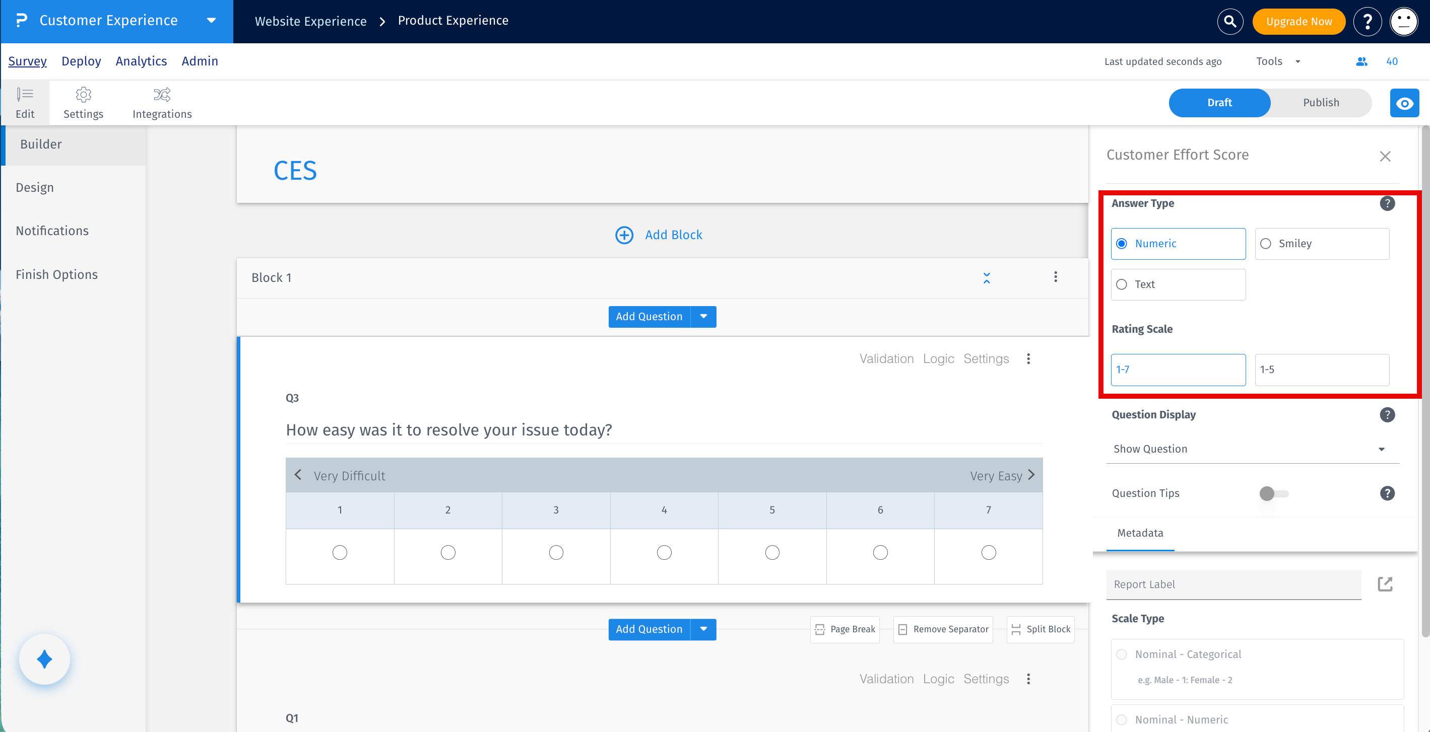Open bottom Add Question dropdown arrow
The width and height of the screenshot is (1430, 732).
pyautogui.click(x=703, y=629)
